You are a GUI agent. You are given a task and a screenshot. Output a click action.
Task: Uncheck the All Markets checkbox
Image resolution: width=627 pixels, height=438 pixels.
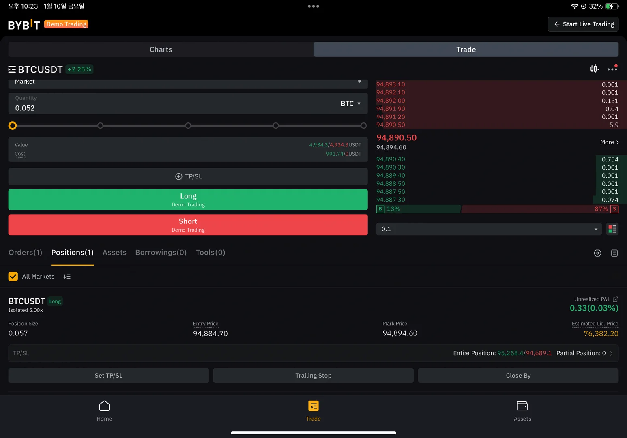coord(13,277)
